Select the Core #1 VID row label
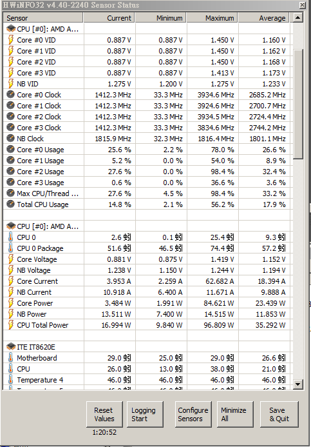 click(36, 51)
